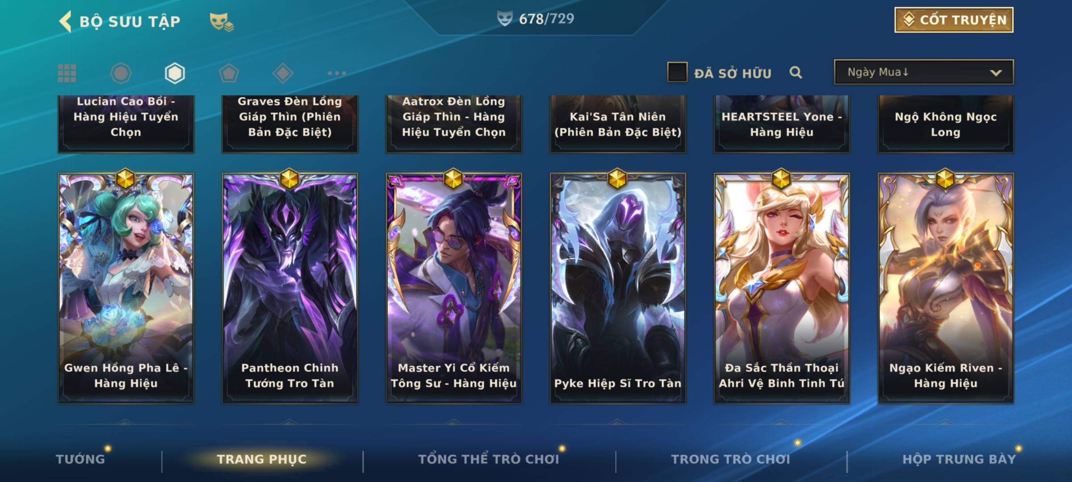The width and height of the screenshot is (1072, 482).
Task: Open the mask and coins icon
Action: tap(222, 22)
